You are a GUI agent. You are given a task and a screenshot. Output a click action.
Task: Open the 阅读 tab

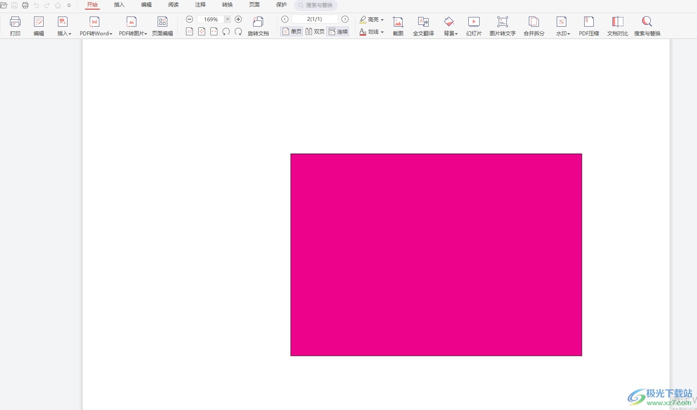pyautogui.click(x=173, y=5)
